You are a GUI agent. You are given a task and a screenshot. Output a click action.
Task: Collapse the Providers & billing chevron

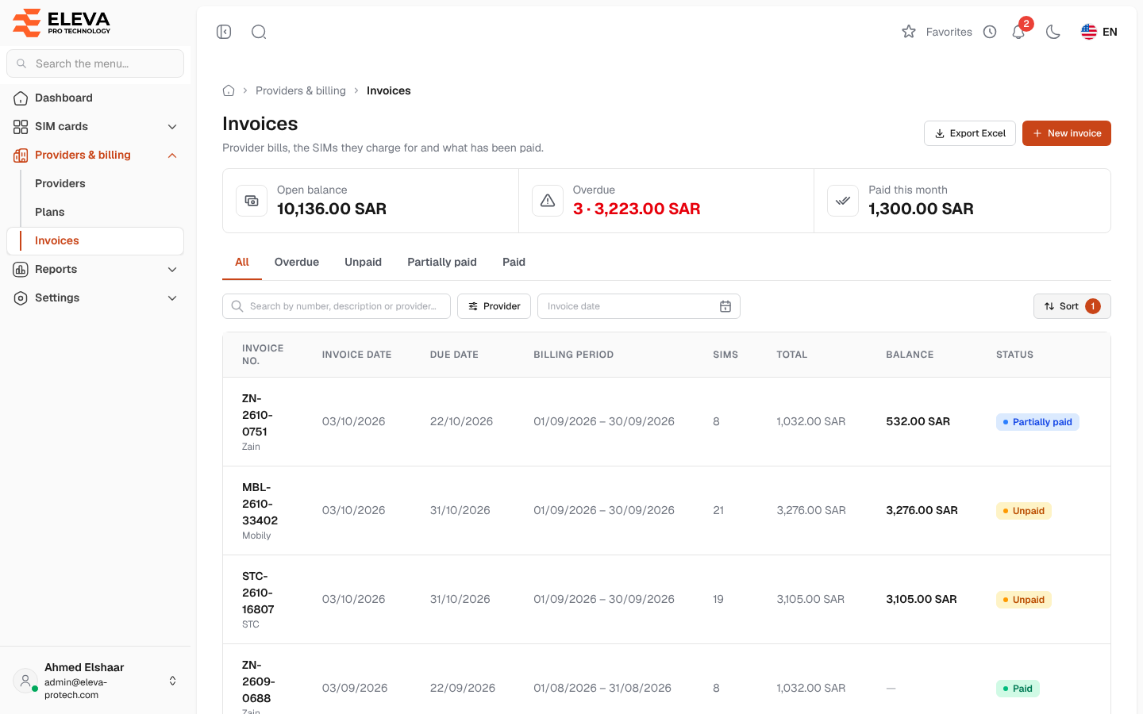(172, 155)
